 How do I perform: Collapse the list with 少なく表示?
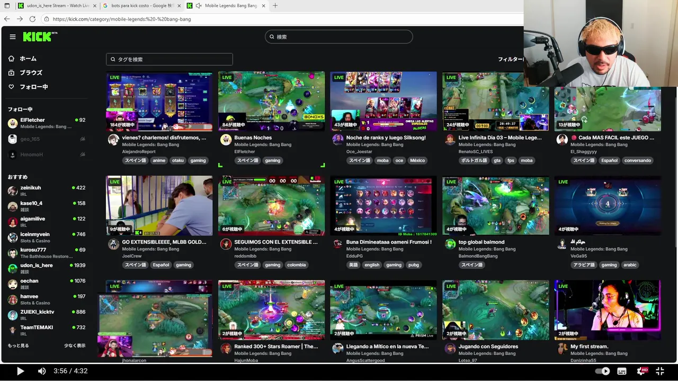click(75, 346)
